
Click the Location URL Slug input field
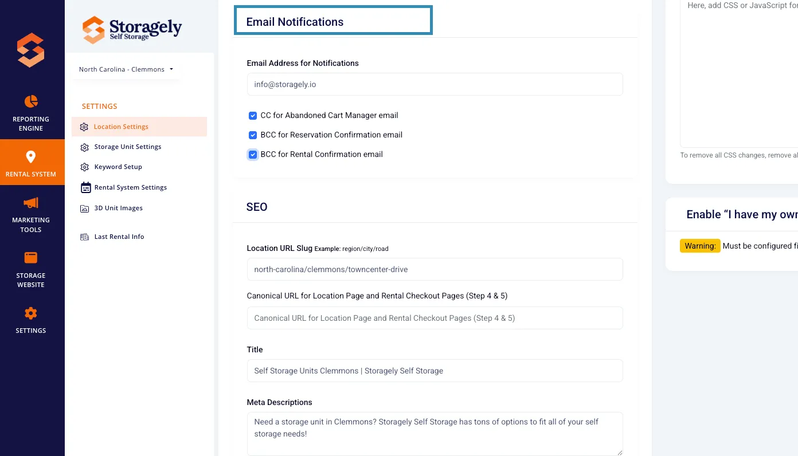(435, 269)
